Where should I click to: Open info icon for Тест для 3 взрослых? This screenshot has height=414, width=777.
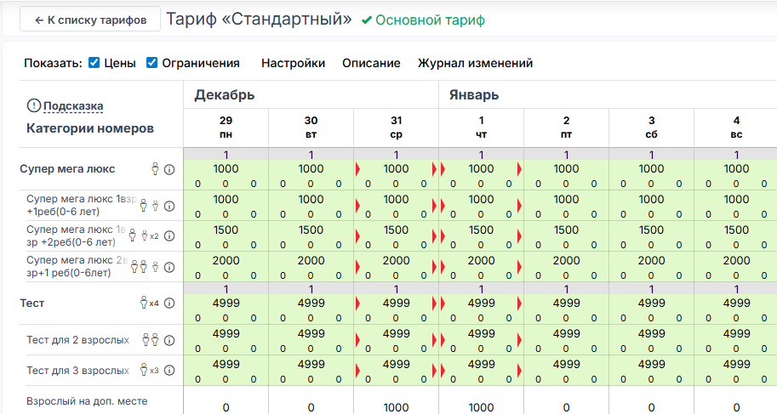[169, 371]
